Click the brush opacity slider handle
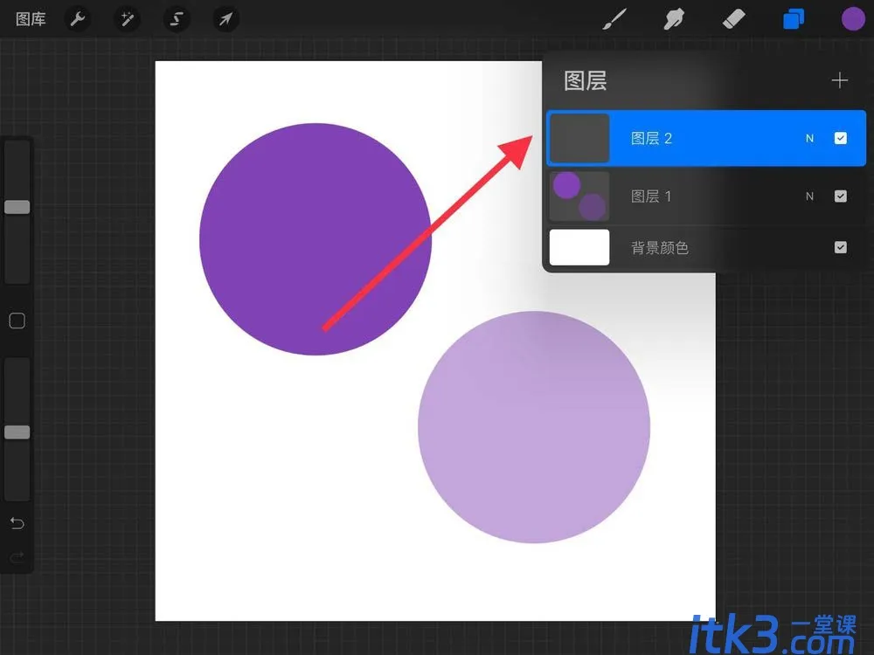This screenshot has height=655, width=874. [17, 432]
